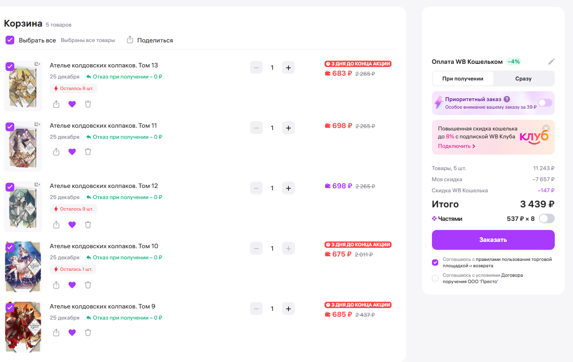The height and width of the screenshot is (362, 573).
Task: Select the 'При получении' payment tab
Action: [462, 79]
